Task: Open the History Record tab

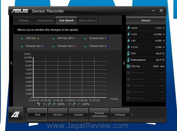Action: 88,20
